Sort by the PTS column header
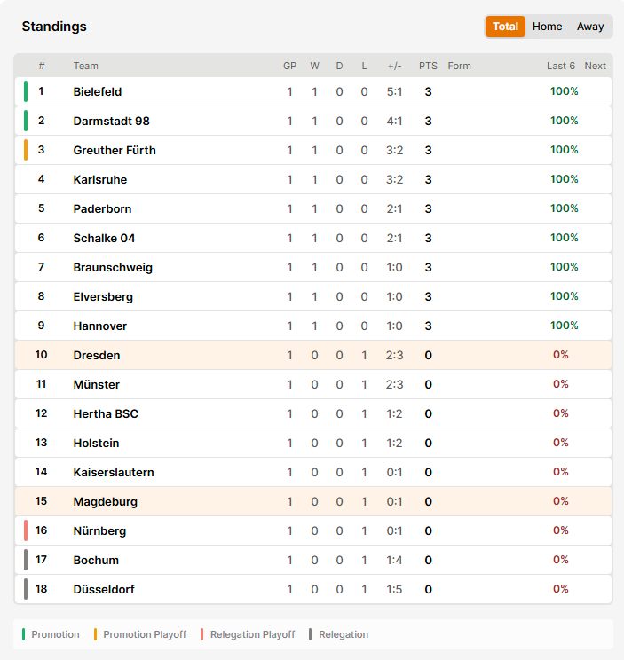Image resolution: width=624 pixels, height=660 pixels. coord(428,66)
